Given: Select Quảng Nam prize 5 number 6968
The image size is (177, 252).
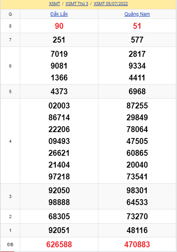Looking at the screenshot, I should point(137,91).
